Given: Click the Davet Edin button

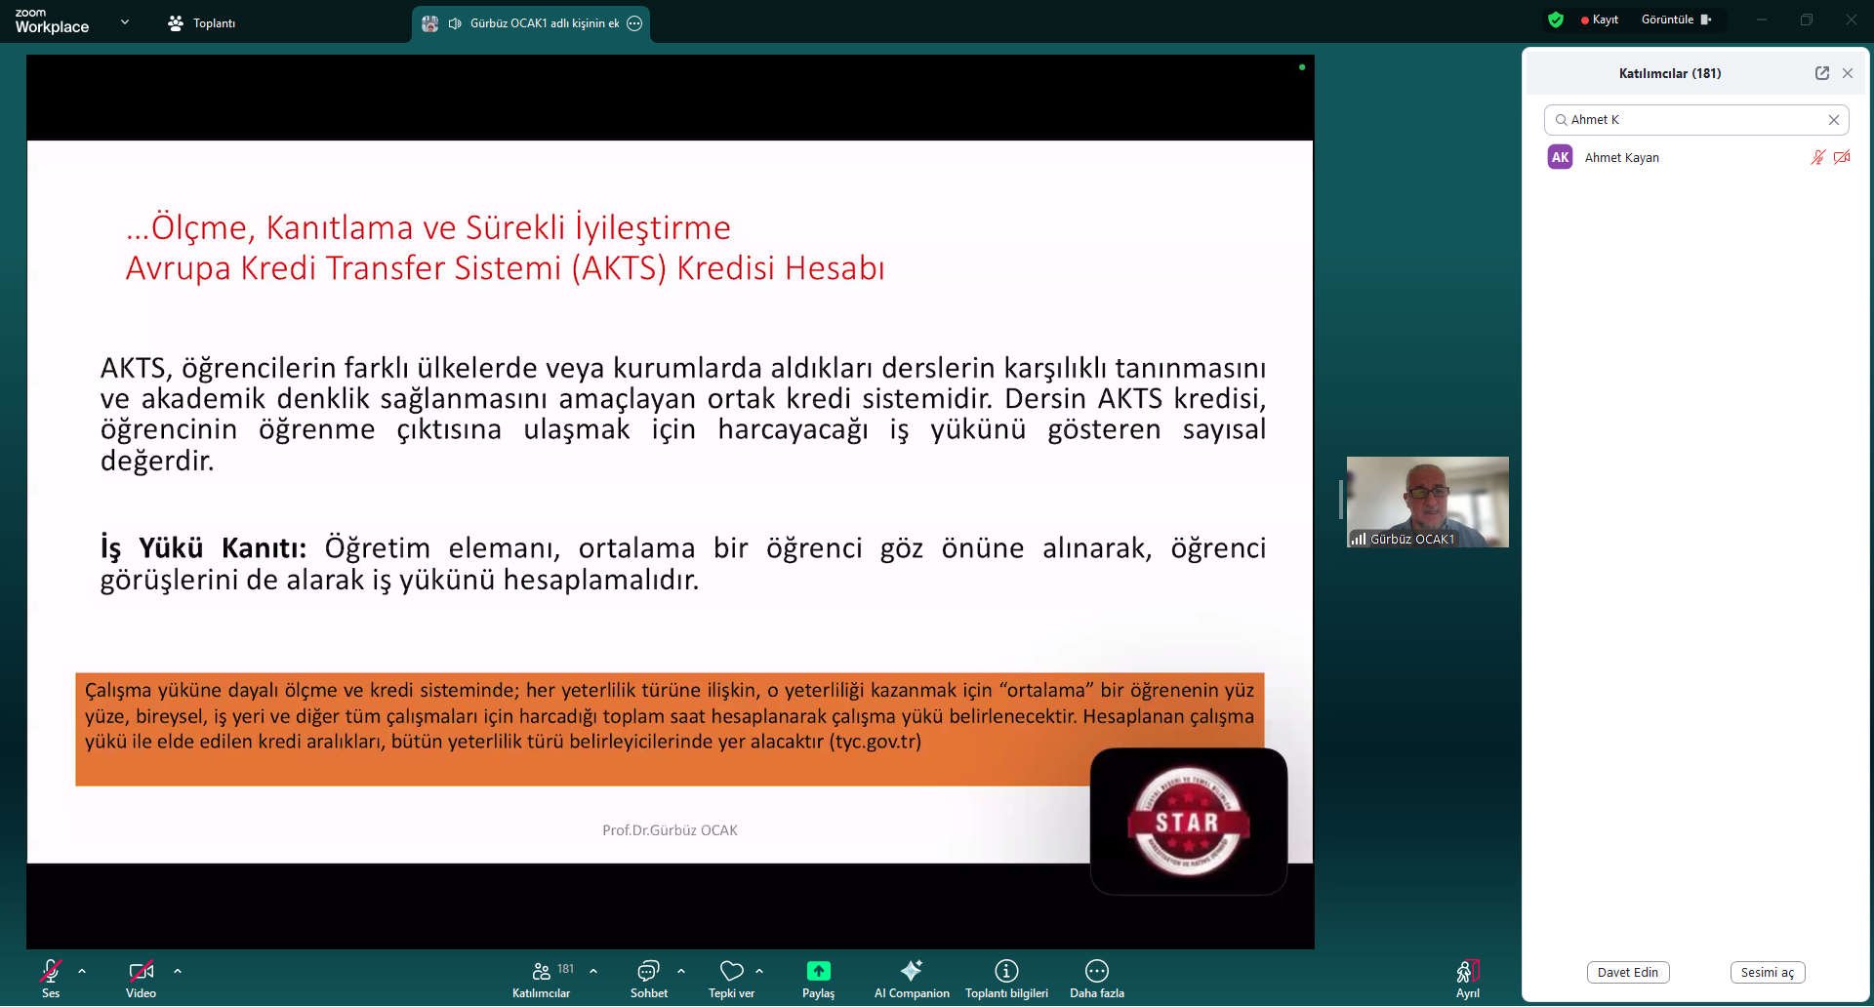Looking at the screenshot, I should pos(1627,972).
